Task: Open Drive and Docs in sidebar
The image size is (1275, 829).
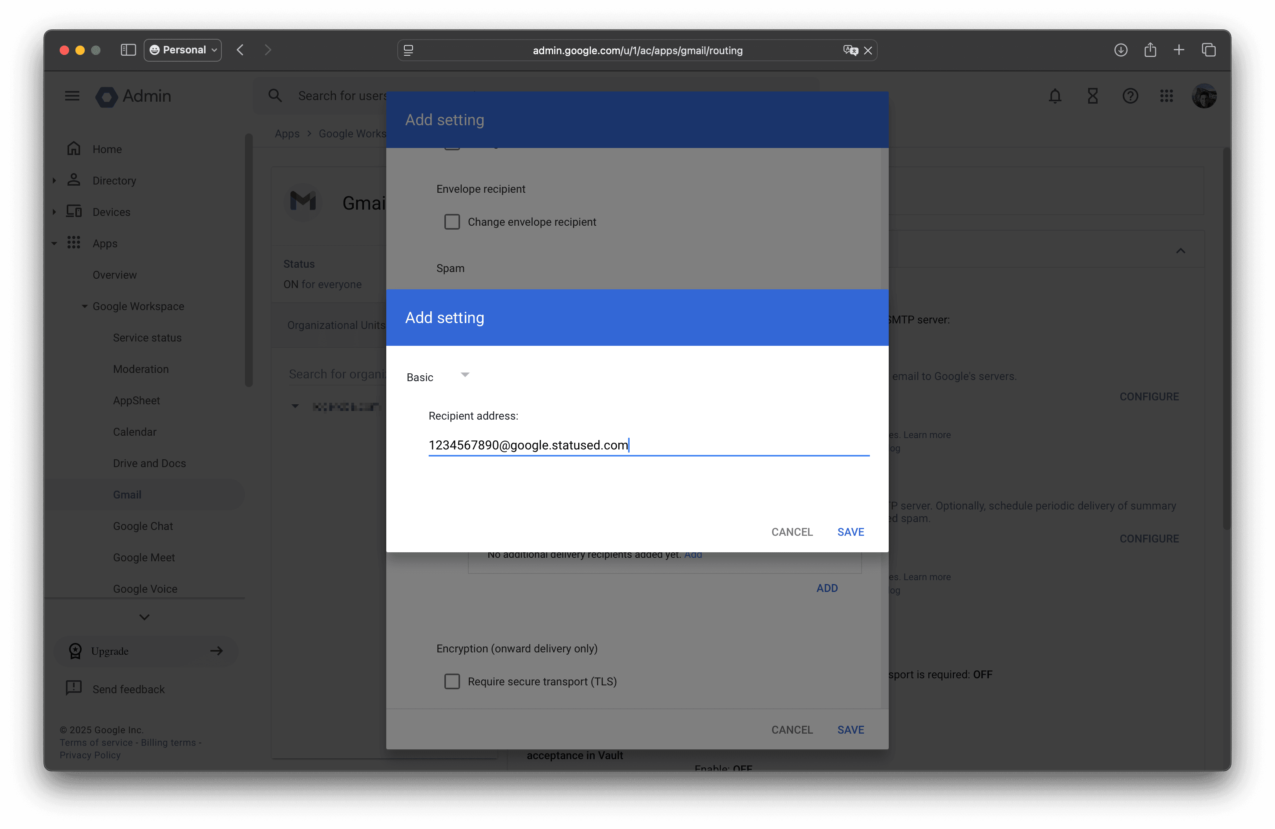Action: click(149, 463)
